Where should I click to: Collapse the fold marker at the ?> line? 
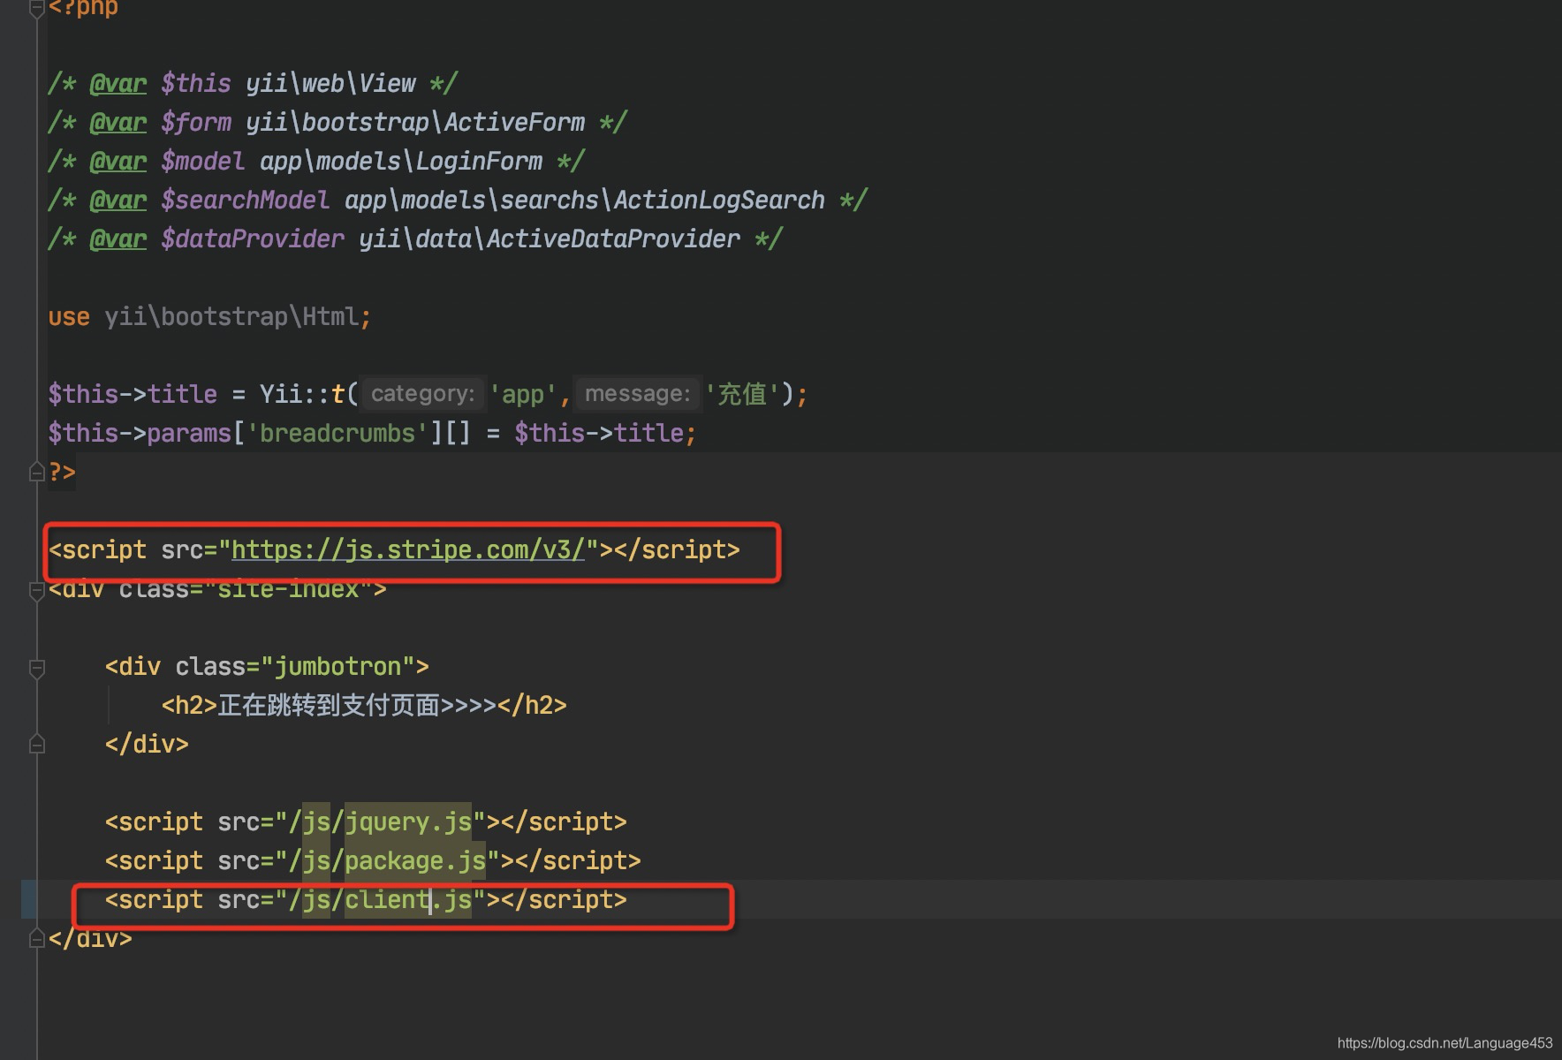37,472
